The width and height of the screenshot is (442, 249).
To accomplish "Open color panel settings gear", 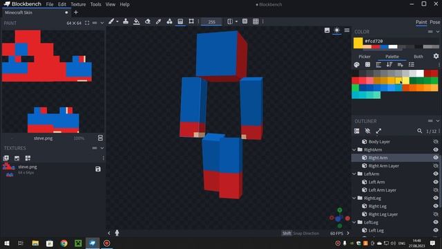I will (x=436, y=56).
